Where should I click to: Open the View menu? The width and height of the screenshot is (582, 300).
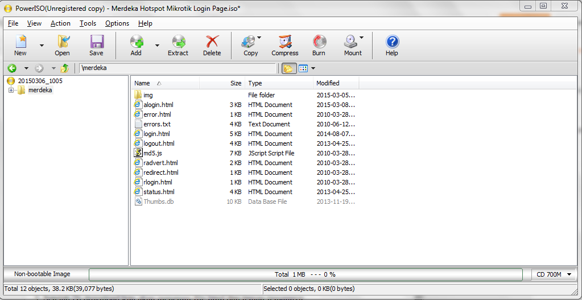(35, 23)
